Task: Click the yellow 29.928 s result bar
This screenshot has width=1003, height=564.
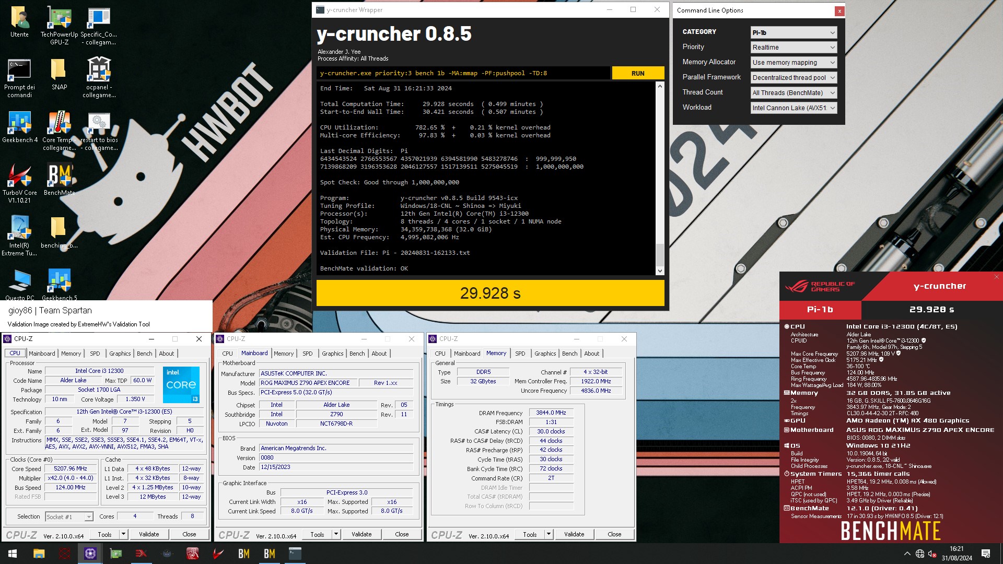Action: (x=490, y=293)
